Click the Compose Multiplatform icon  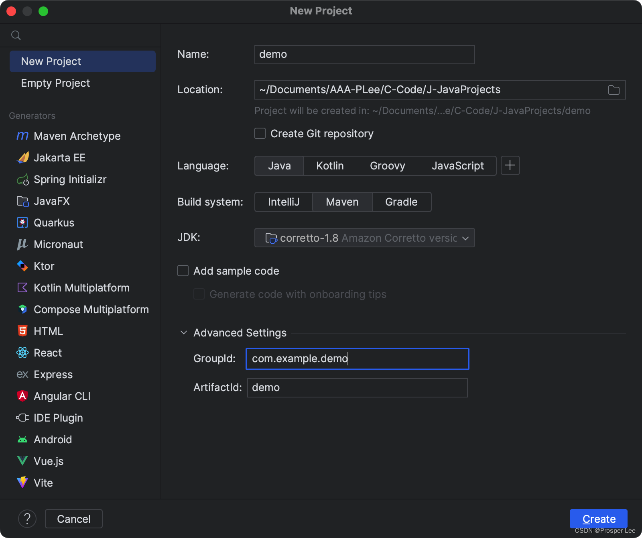tap(22, 310)
